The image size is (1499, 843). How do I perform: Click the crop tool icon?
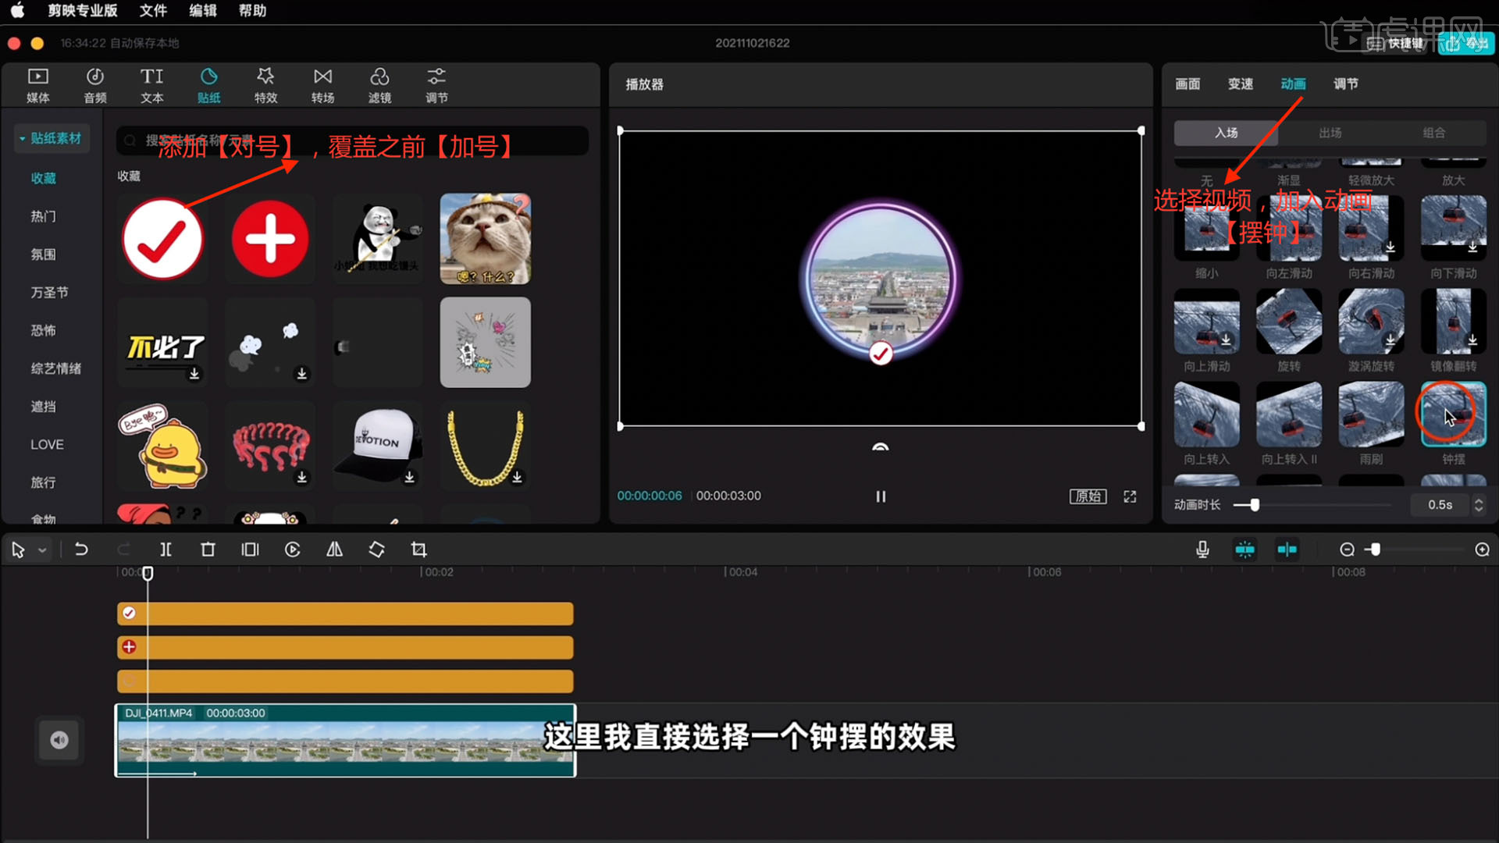point(418,550)
